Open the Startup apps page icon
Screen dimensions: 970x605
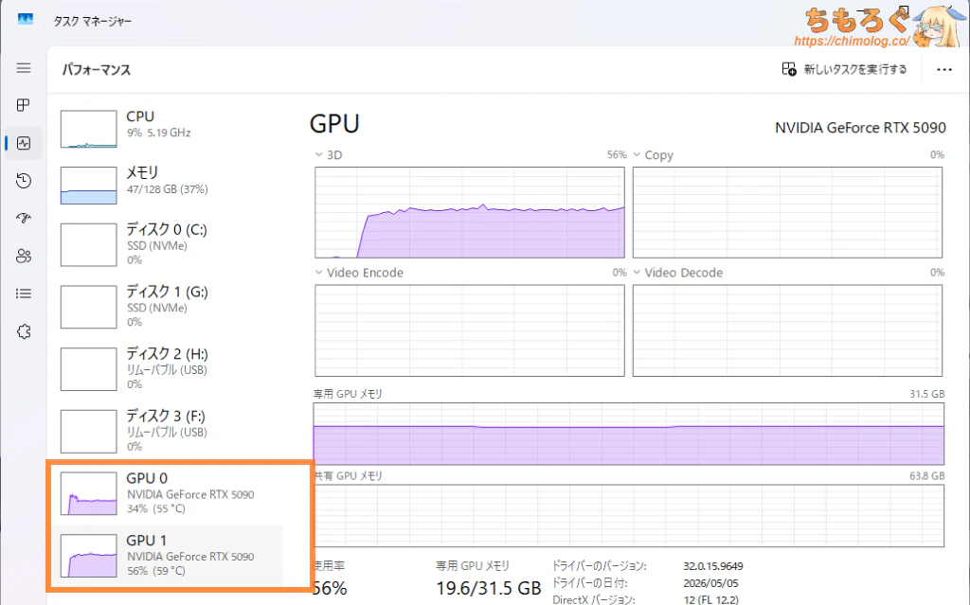coord(24,219)
